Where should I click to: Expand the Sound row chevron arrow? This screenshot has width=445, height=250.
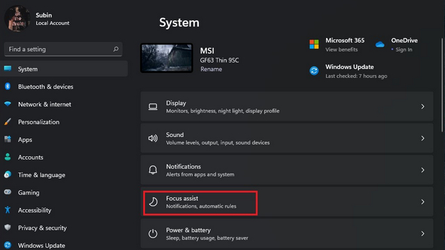(x=423, y=138)
